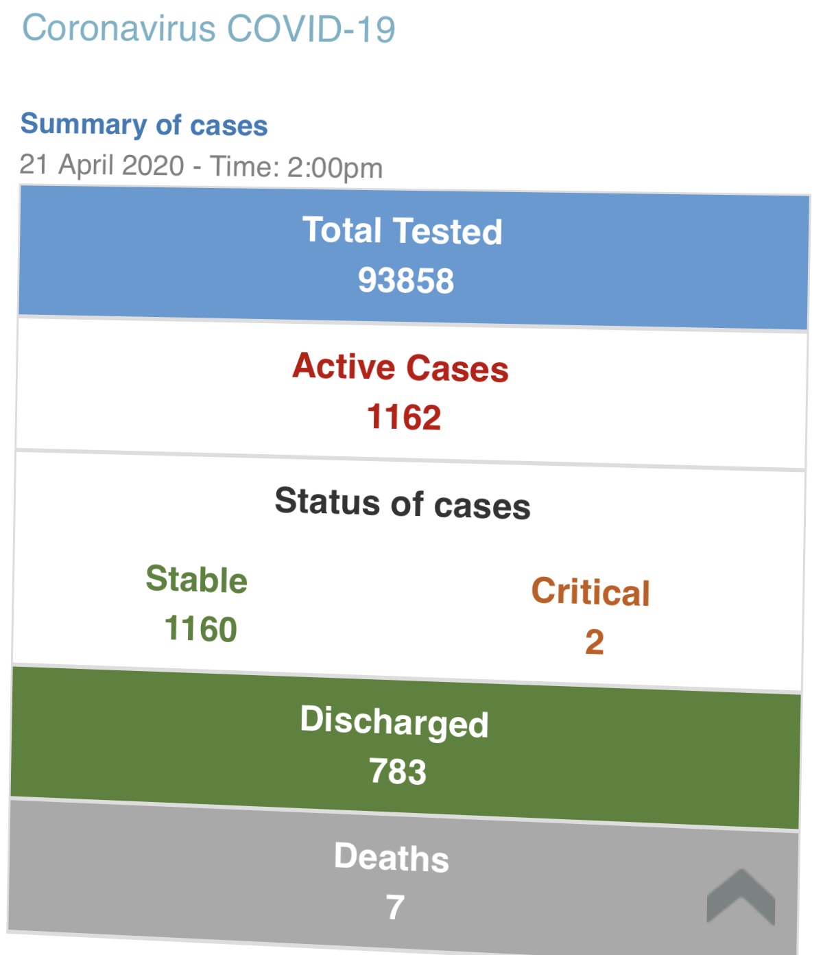Click the deaths count 7
Image resolution: width=823 pixels, height=955 pixels.
395,907
